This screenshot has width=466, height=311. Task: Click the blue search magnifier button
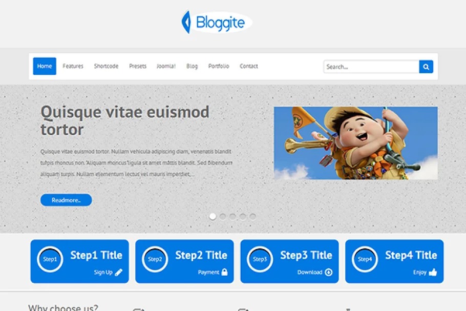426,67
